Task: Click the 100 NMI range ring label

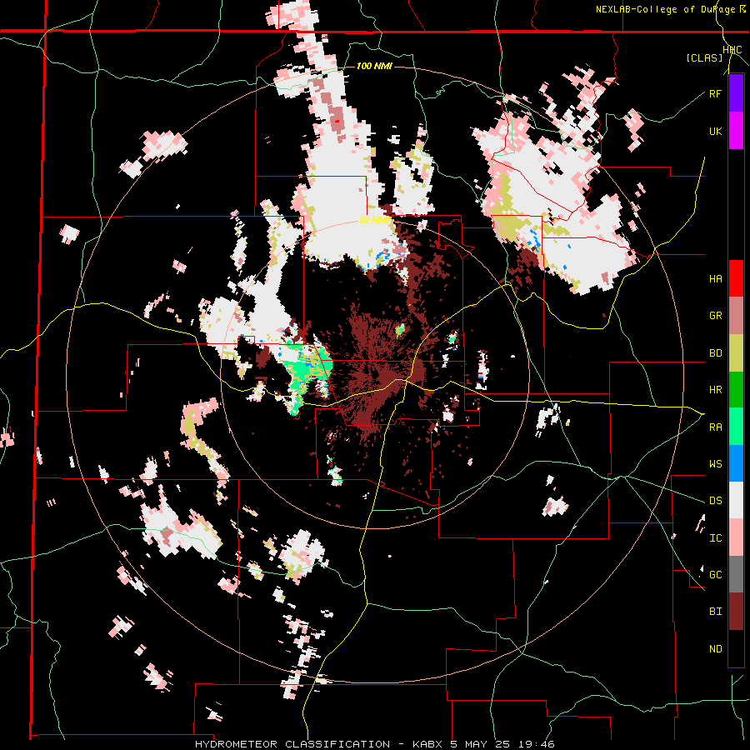Action: (374, 66)
